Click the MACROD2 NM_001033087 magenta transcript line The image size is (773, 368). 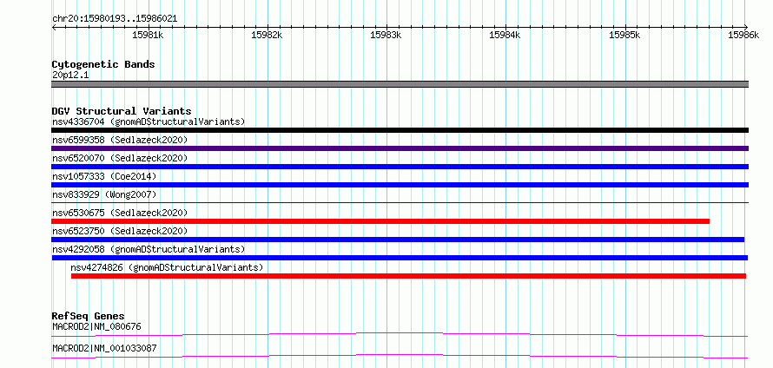click(400, 356)
